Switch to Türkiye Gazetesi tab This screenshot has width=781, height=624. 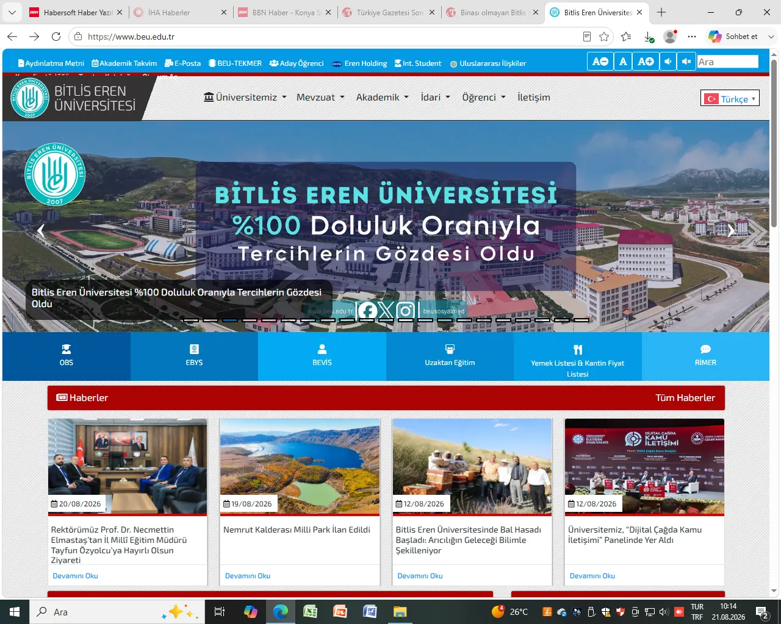coord(389,12)
